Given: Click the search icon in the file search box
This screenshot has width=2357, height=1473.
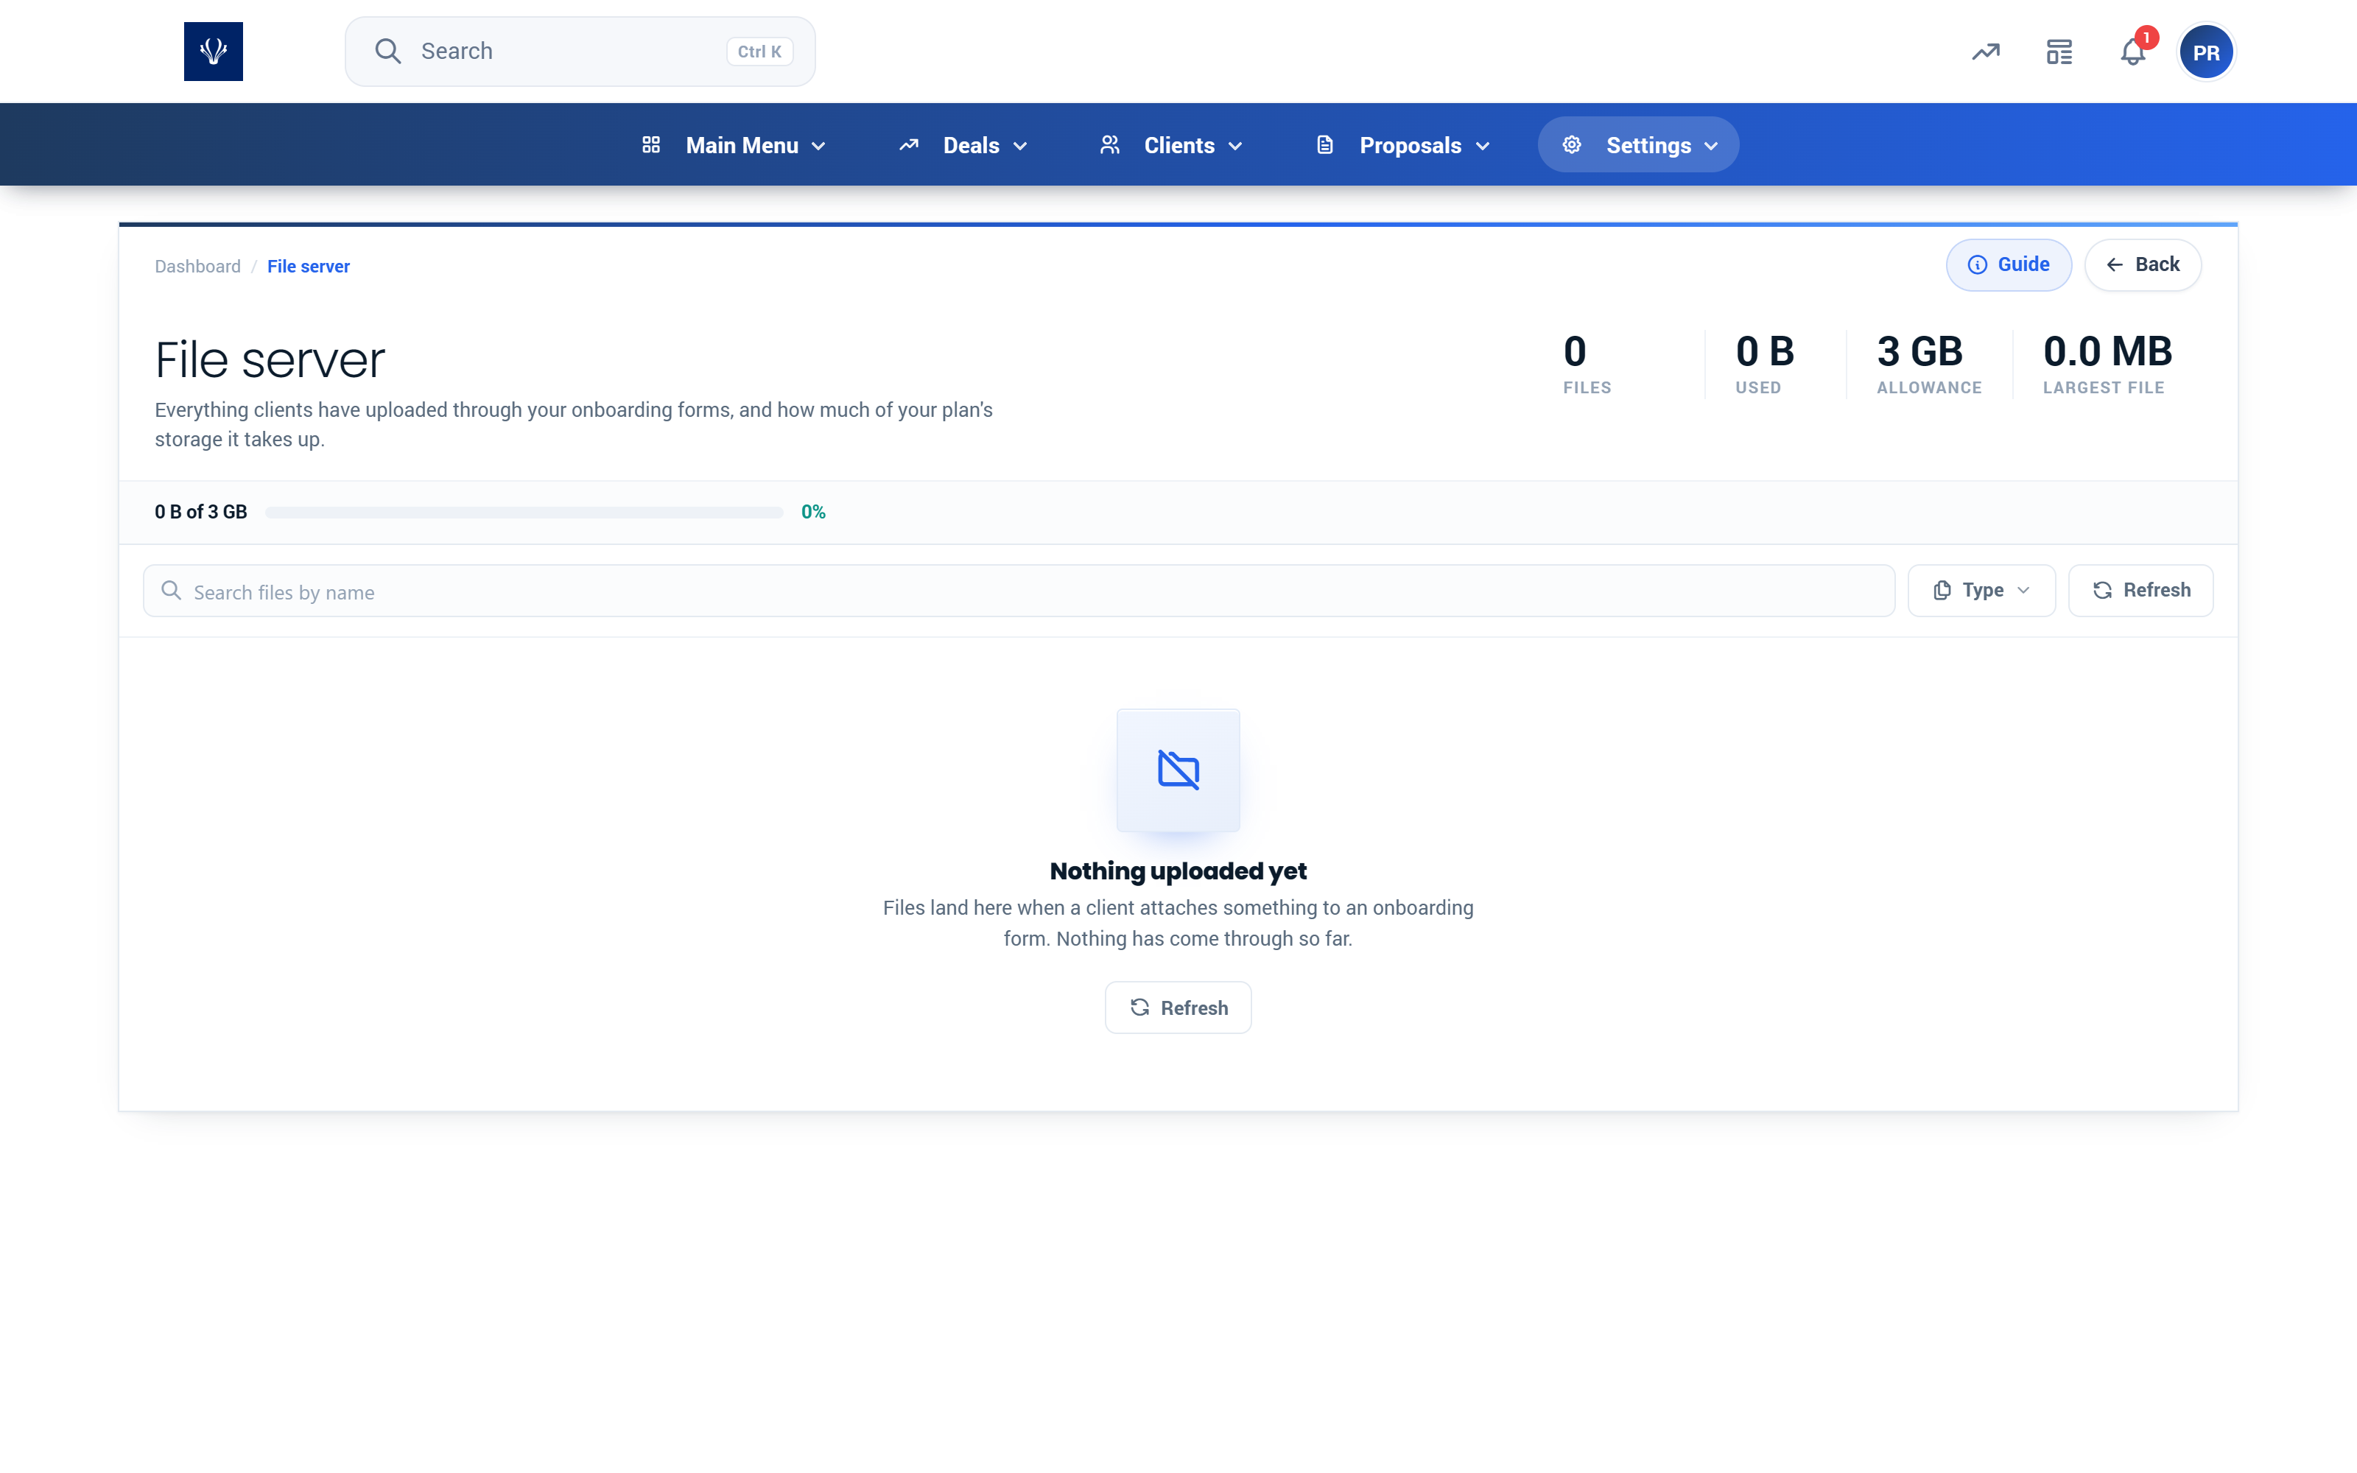Looking at the screenshot, I should (x=172, y=591).
